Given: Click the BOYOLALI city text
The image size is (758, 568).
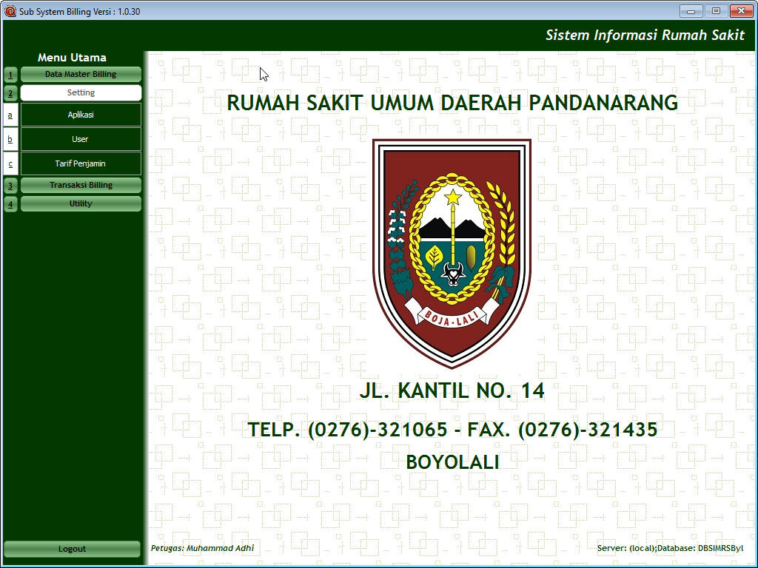Looking at the screenshot, I should pyautogui.click(x=452, y=462).
